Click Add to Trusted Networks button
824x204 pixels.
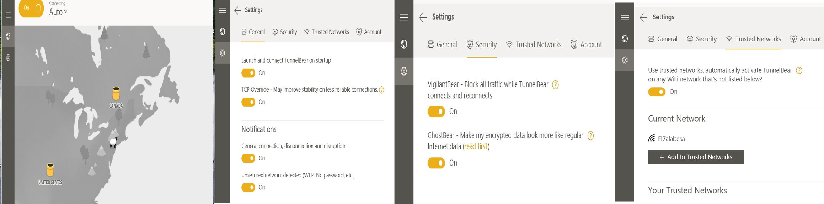click(x=696, y=157)
